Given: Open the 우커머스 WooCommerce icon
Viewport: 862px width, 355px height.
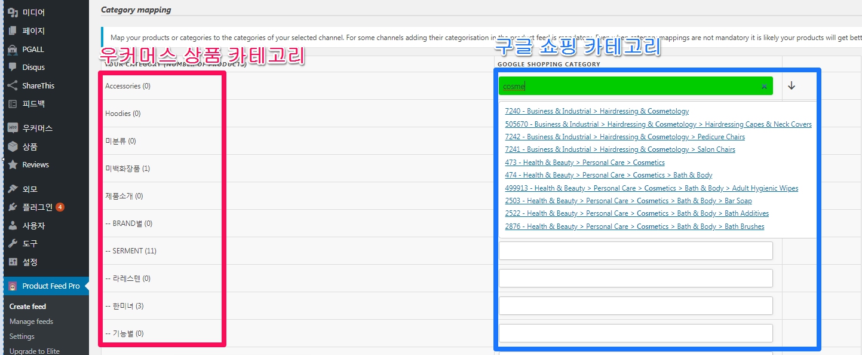Looking at the screenshot, I should click(x=13, y=128).
